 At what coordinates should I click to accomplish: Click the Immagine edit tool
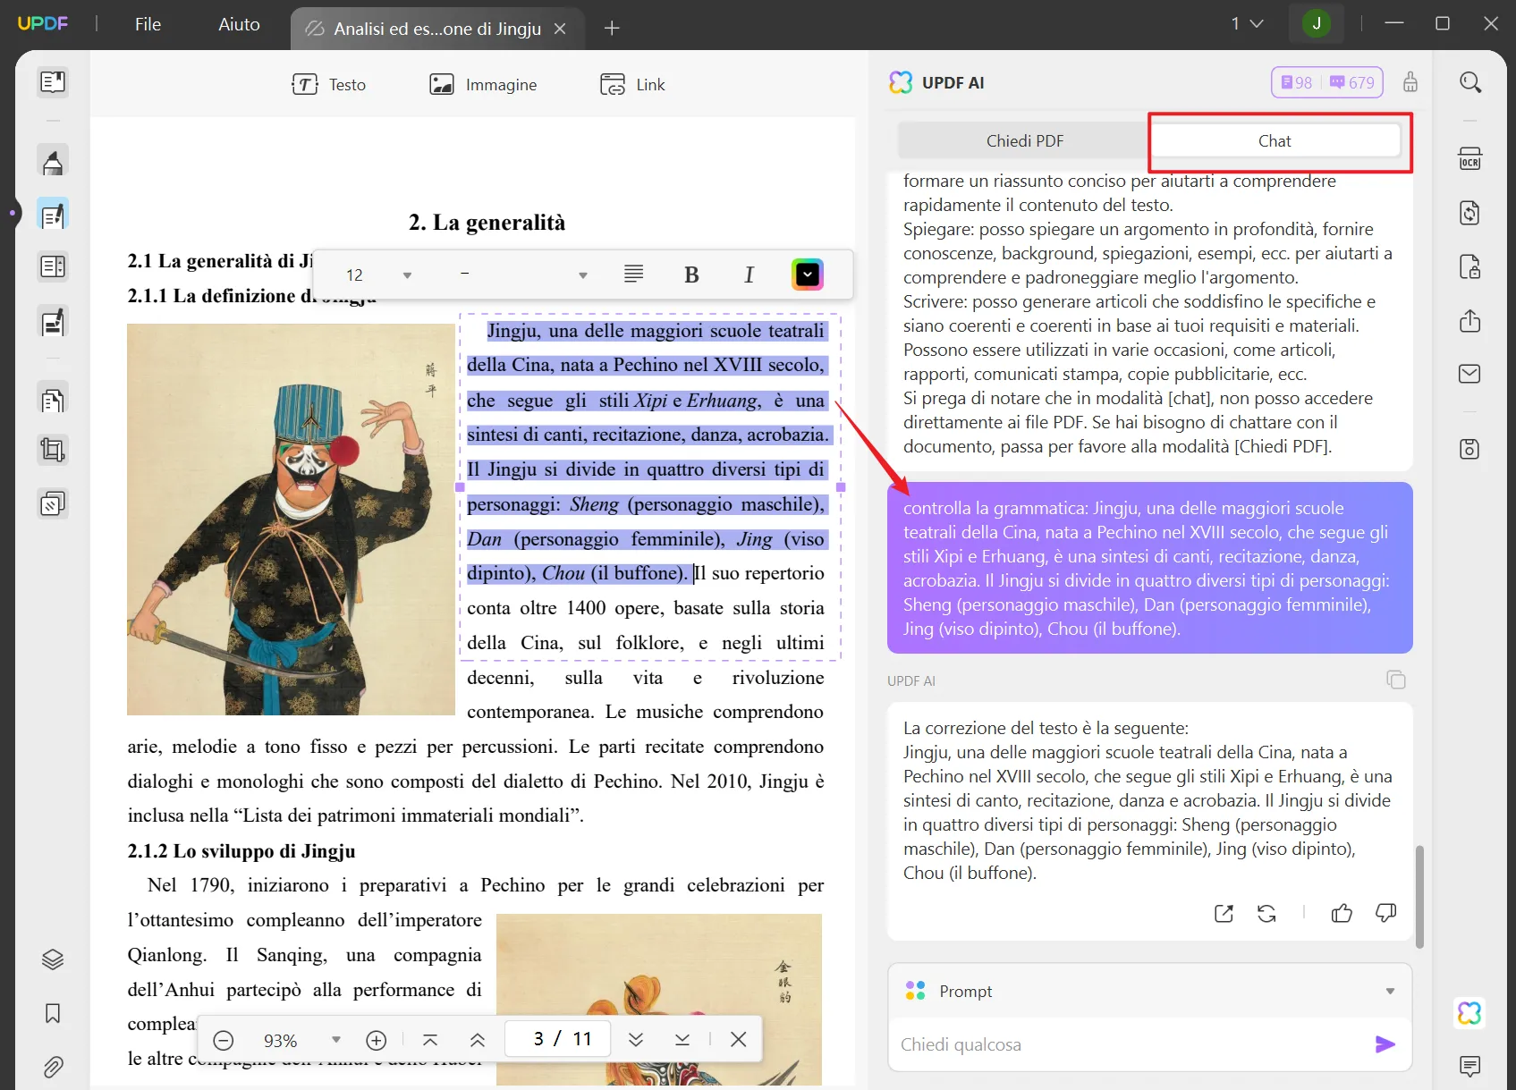point(483,84)
